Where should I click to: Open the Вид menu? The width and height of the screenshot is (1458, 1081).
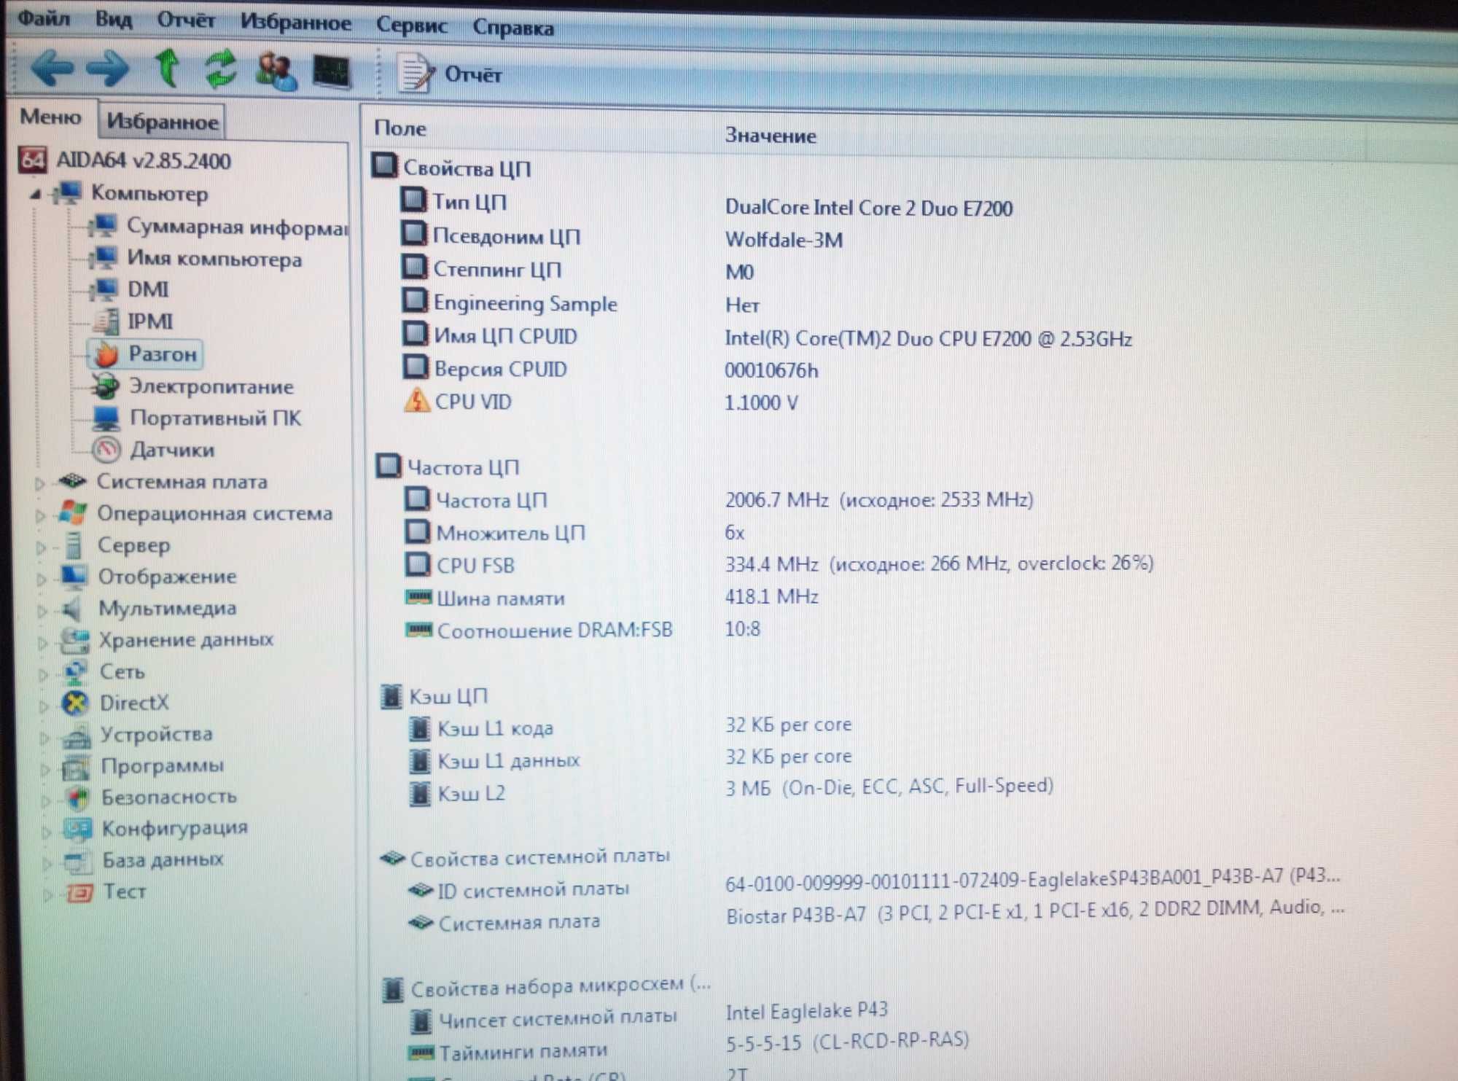[114, 18]
